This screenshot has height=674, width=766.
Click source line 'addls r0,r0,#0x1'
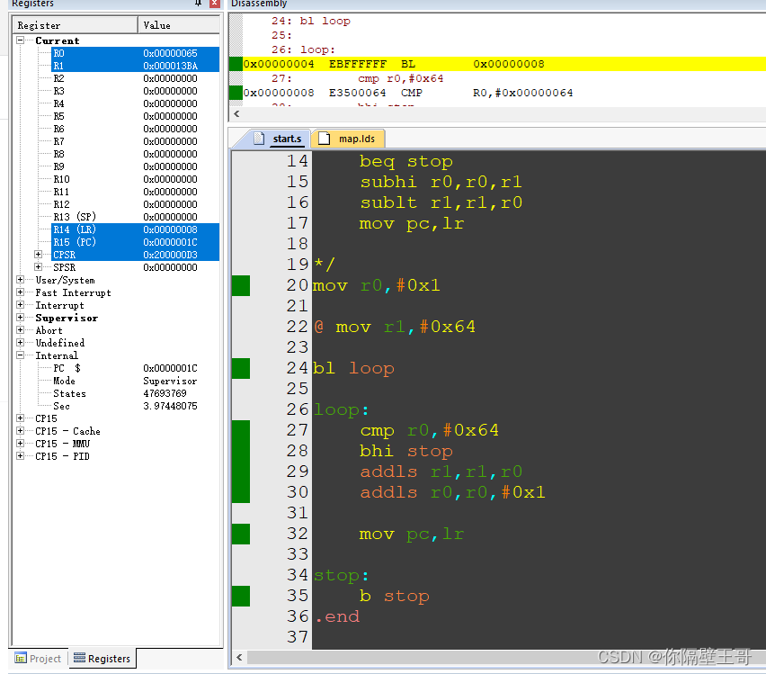(452, 492)
